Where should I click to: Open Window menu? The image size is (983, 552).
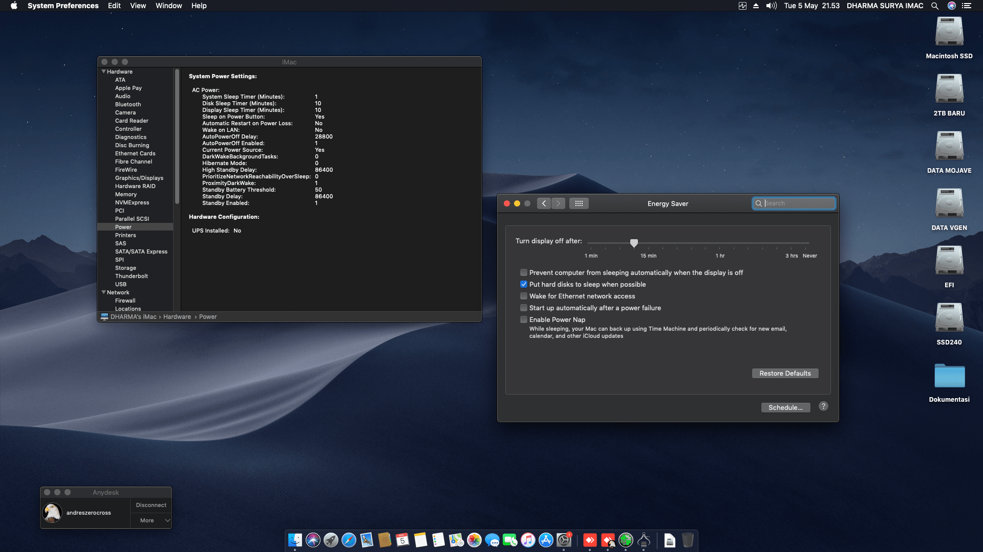tap(168, 6)
